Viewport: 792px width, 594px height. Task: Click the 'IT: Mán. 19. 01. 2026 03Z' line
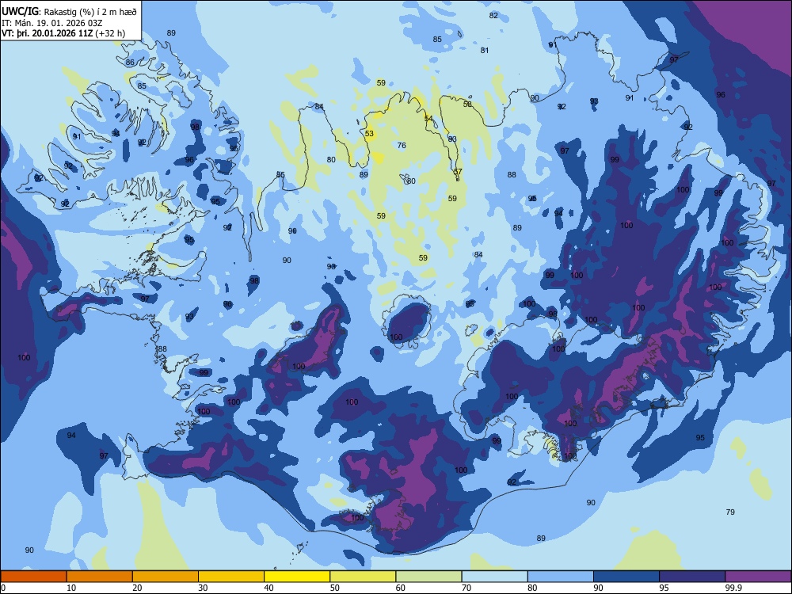coord(52,23)
